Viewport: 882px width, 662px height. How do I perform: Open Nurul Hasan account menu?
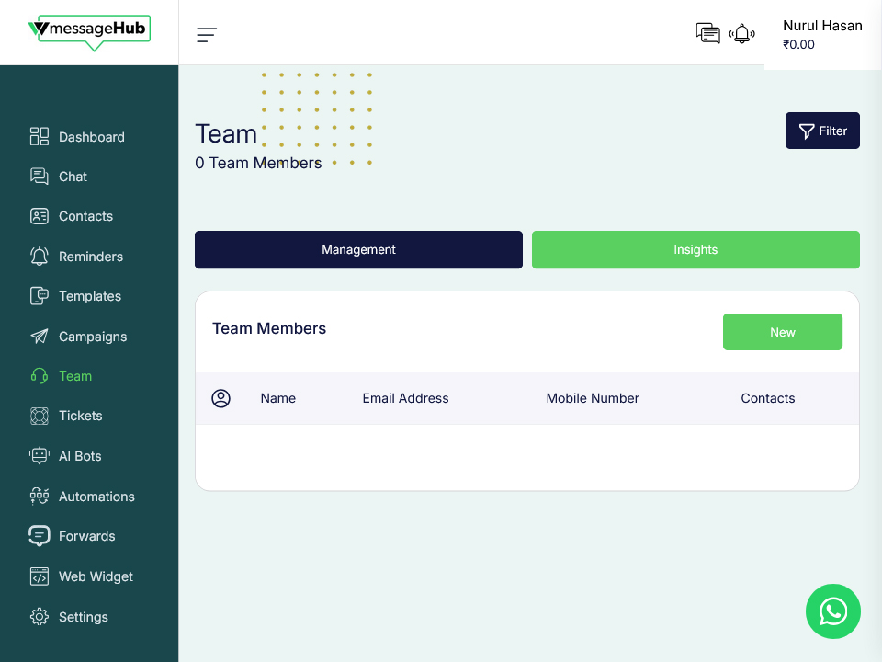tap(821, 35)
